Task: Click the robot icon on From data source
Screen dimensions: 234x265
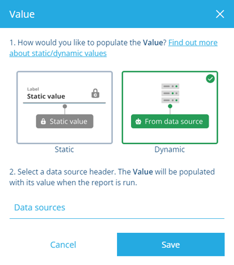Action: point(138,121)
